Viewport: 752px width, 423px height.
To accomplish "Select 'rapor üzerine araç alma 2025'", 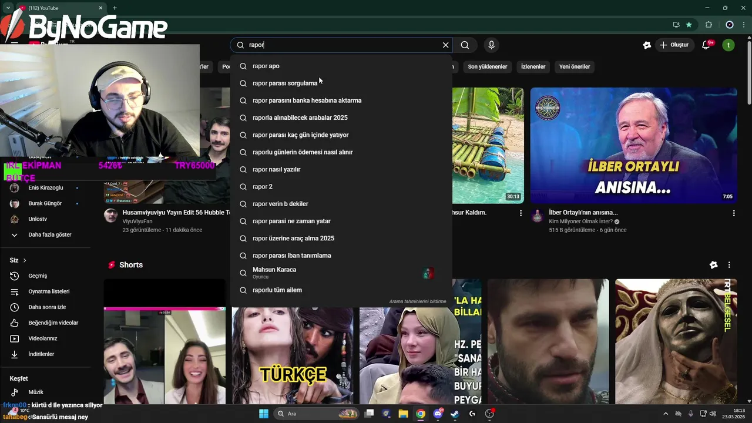I will pyautogui.click(x=341, y=239).
